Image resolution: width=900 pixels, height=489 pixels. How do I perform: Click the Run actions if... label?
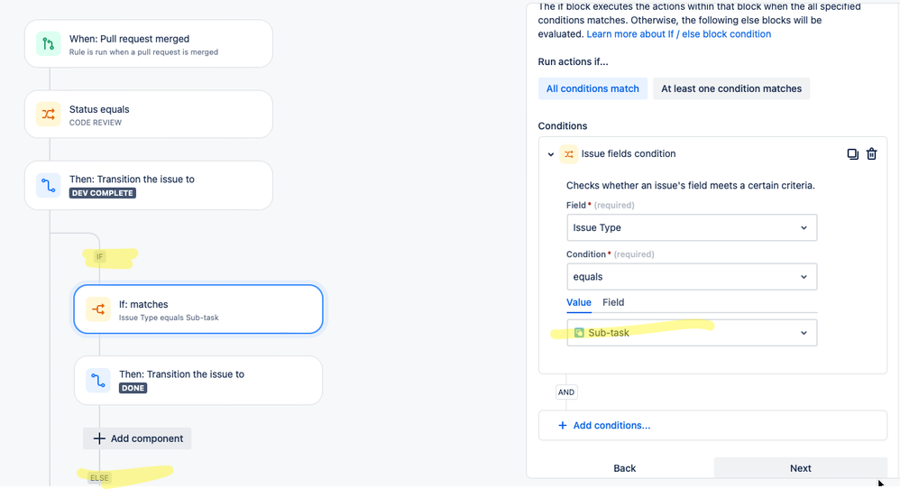click(x=573, y=62)
